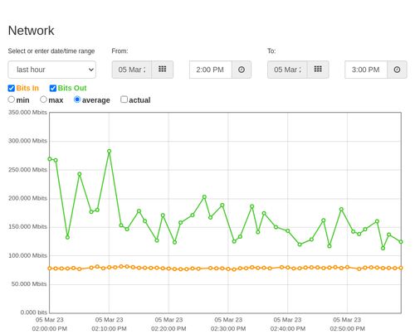Screen dimensions: 415x334
Task: Click the 200.000 Mbits axis label
Action: click(27, 198)
